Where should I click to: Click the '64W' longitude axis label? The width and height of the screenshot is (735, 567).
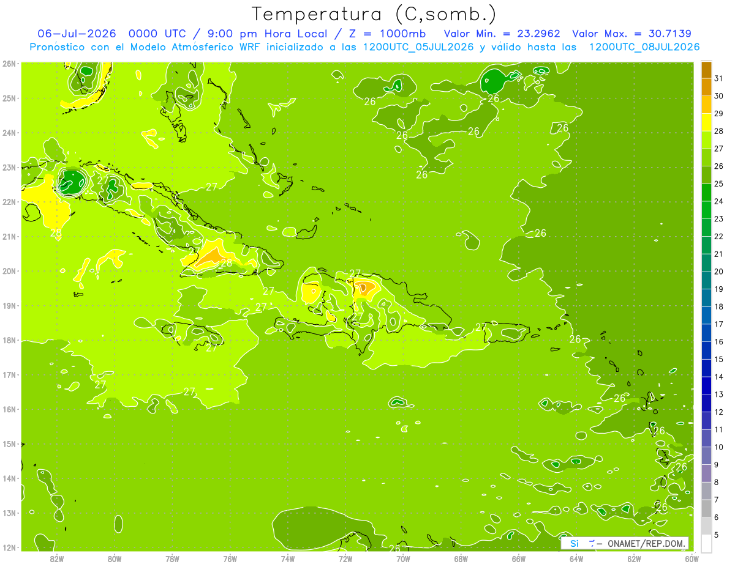pyautogui.click(x=576, y=558)
